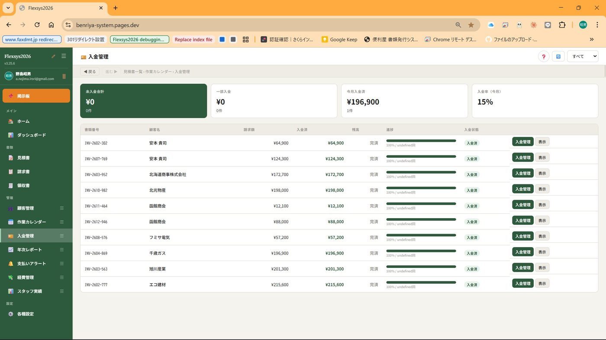
Task: Expand the 経費管理 submenu handle
Action: (x=61, y=277)
